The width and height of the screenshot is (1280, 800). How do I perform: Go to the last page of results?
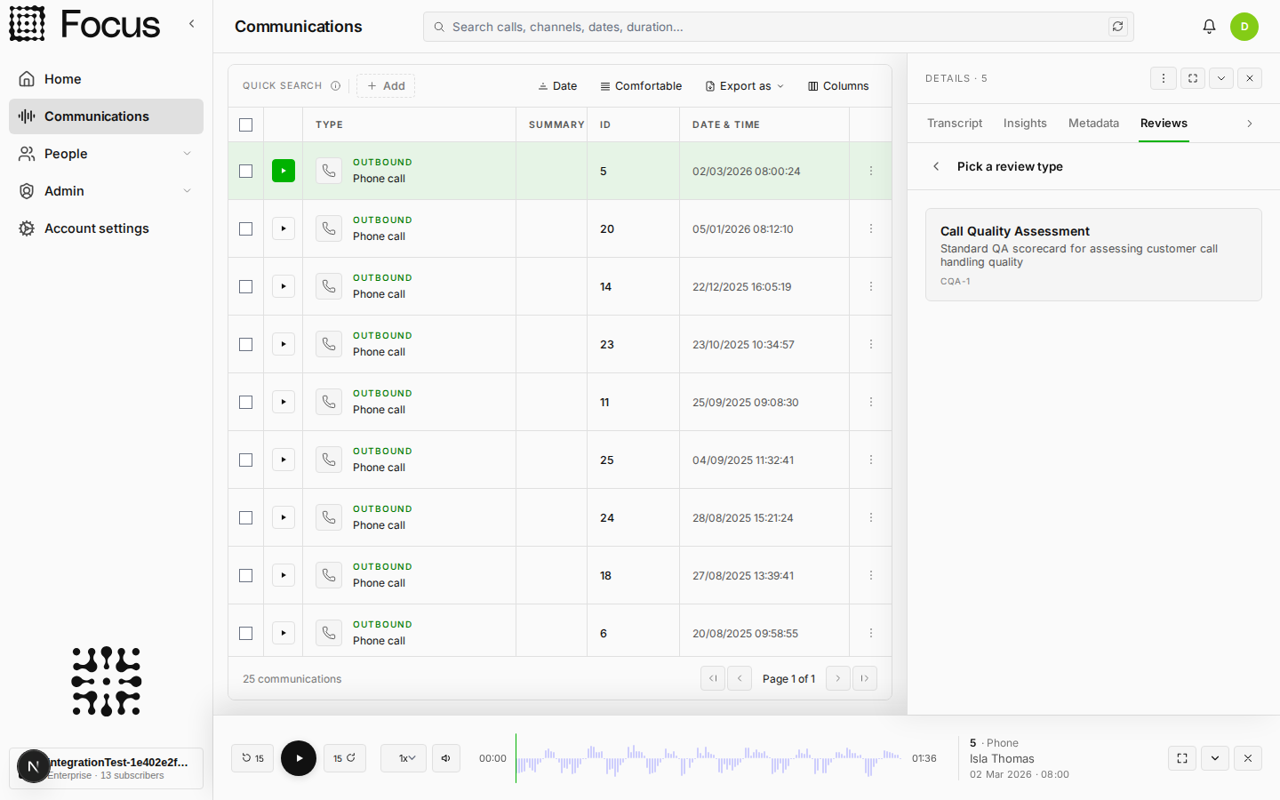coord(865,678)
